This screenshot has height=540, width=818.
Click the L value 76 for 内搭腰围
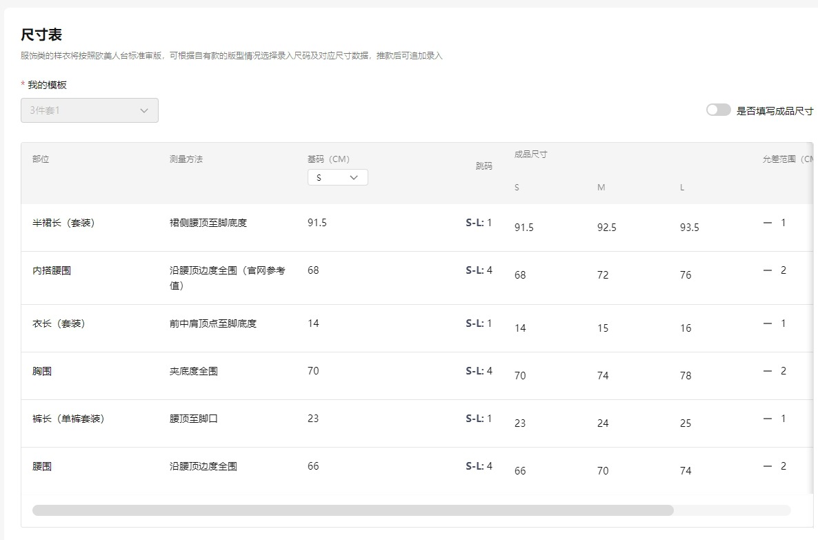686,275
